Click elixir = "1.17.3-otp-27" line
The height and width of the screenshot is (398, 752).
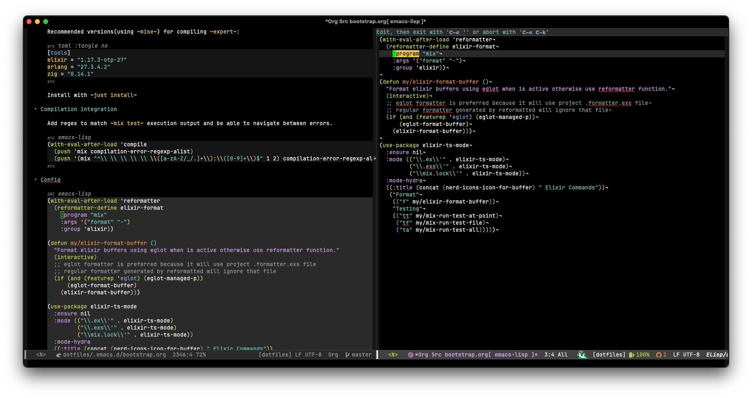pyautogui.click(x=87, y=60)
